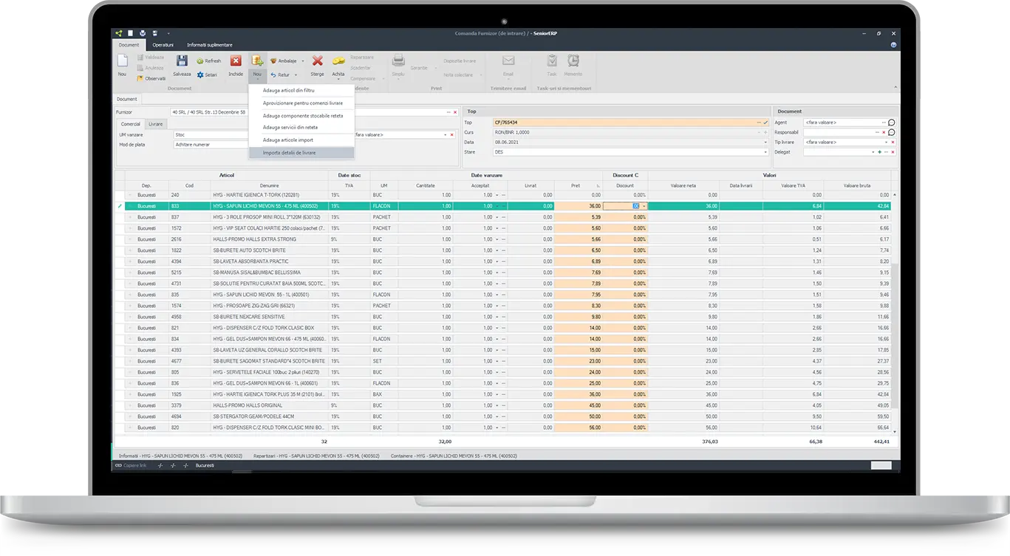Click Reparizari - HYG SAPUN bottom tab

(316, 456)
